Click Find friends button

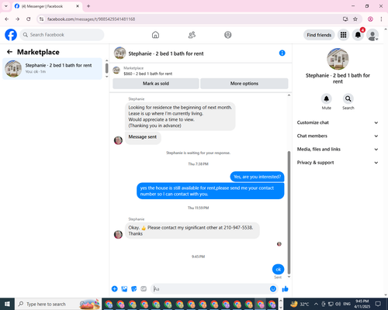pos(319,35)
